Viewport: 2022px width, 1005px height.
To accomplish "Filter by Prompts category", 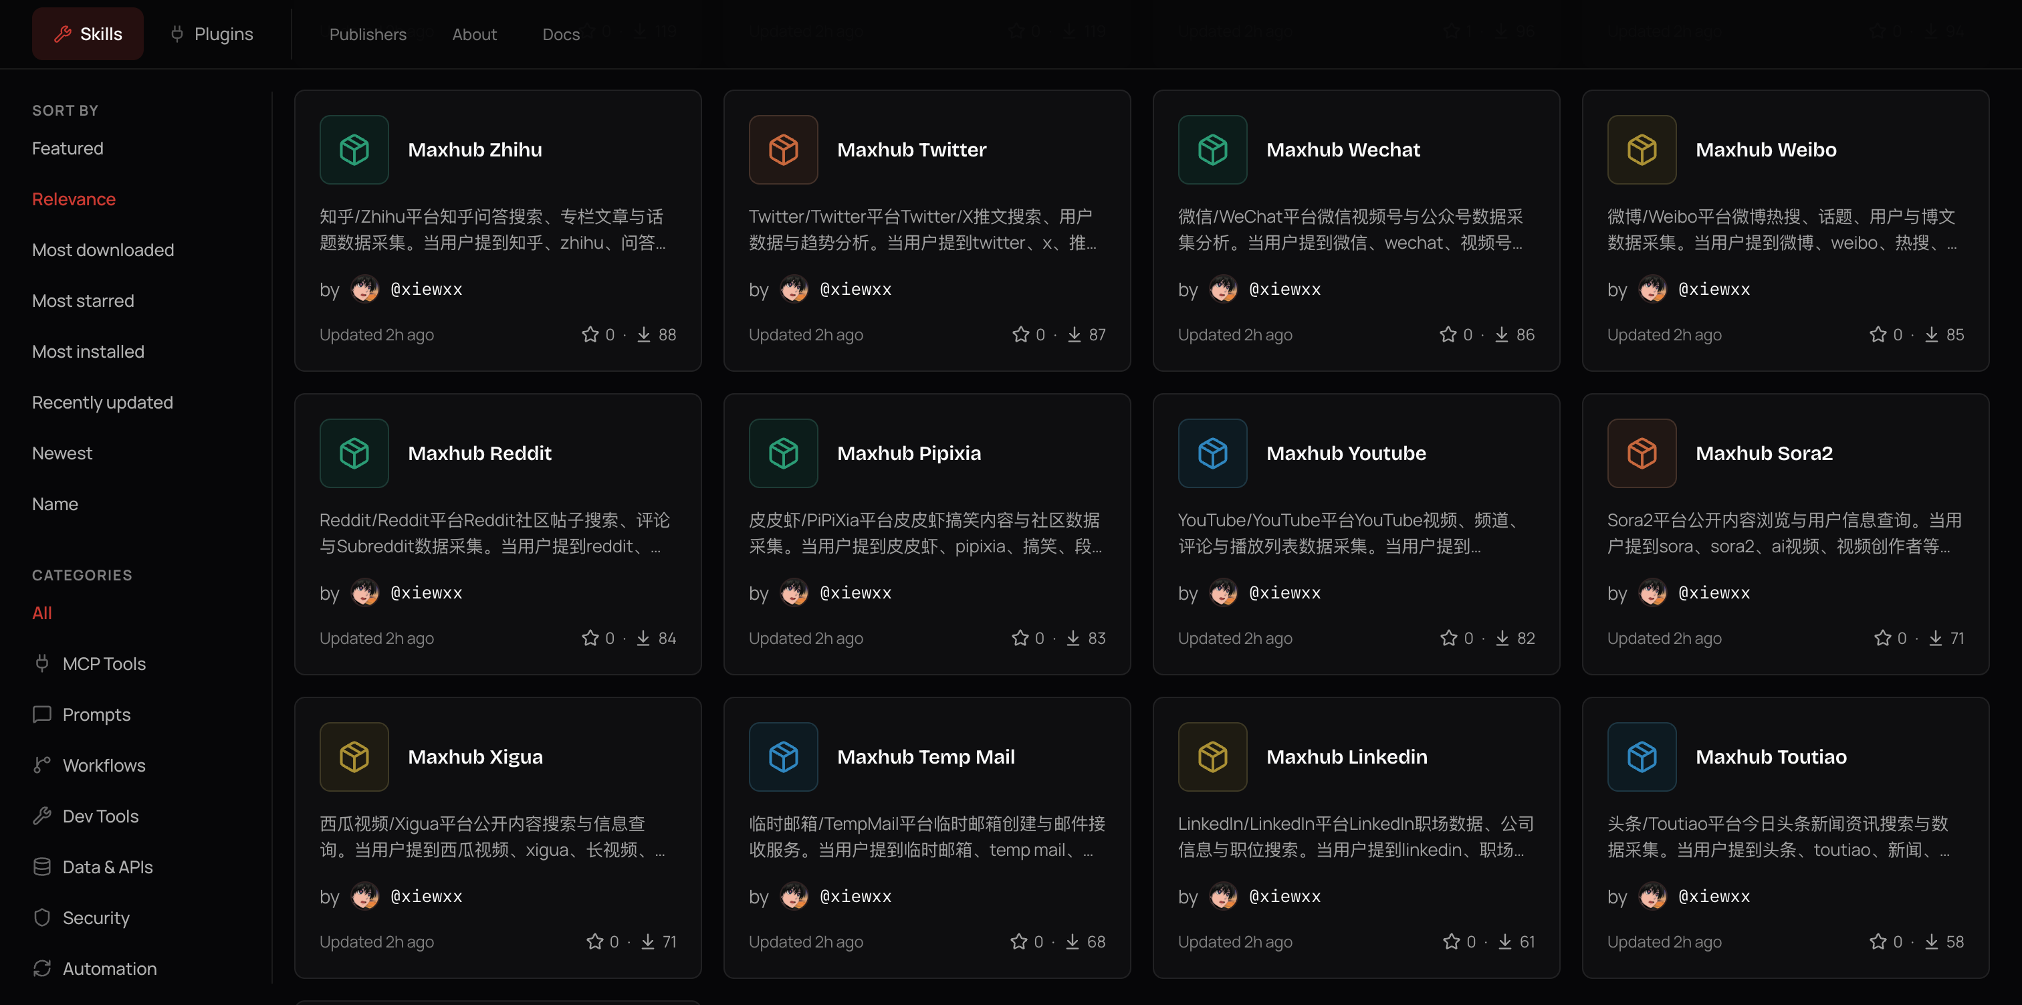I will click(82, 715).
